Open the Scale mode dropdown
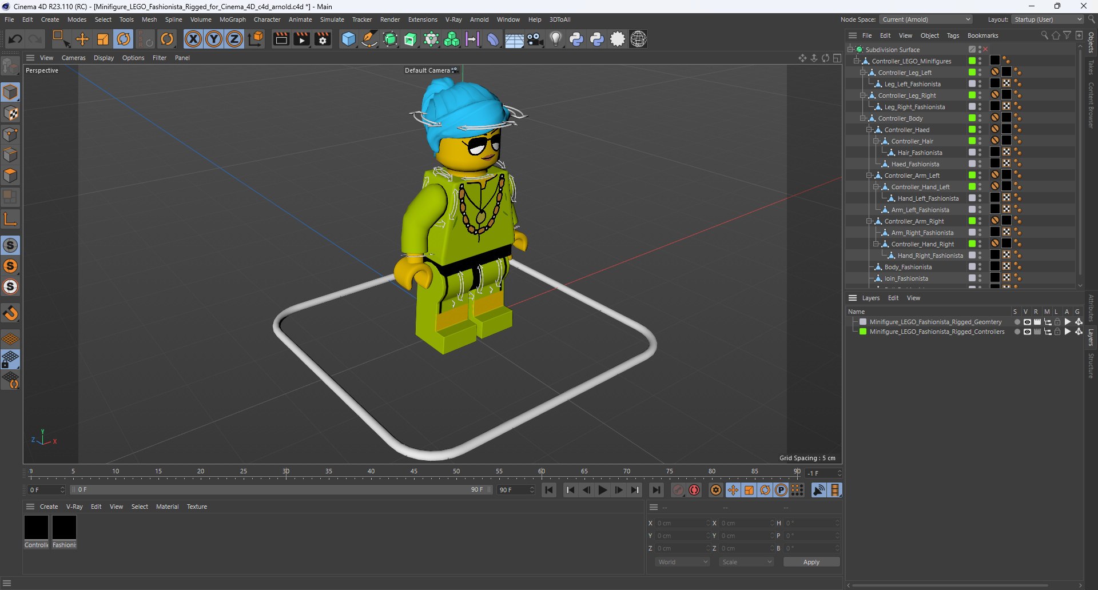 click(746, 562)
